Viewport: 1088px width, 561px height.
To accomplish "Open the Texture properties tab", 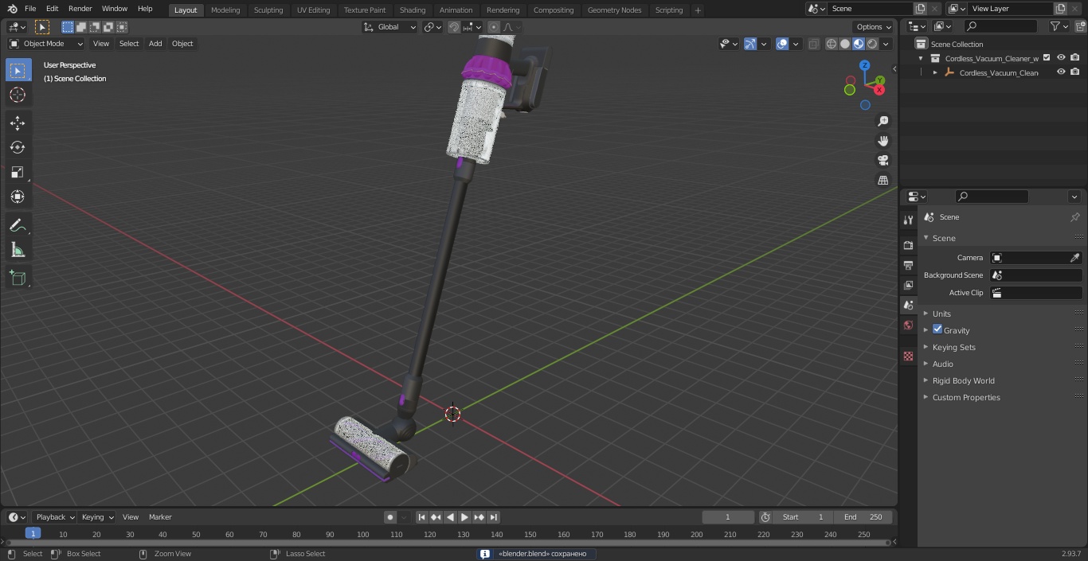I will [x=908, y=356].
